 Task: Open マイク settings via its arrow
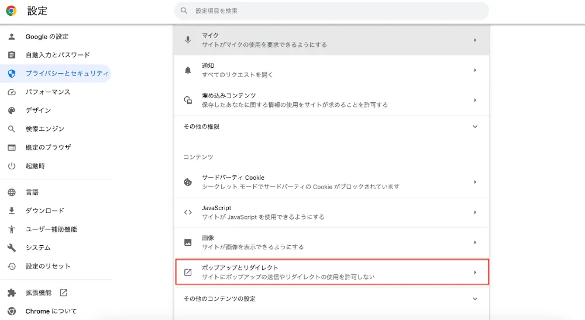475,40
